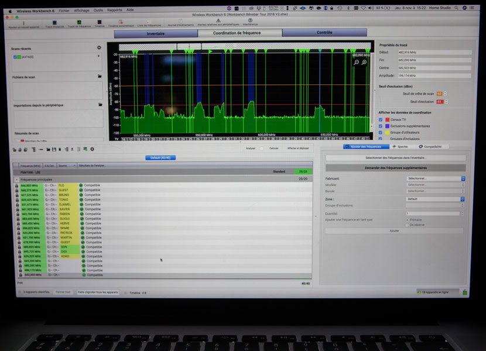This screenshot has width=486, height=351.
Task: Click the Calculer button
Action: click(273, 149)
